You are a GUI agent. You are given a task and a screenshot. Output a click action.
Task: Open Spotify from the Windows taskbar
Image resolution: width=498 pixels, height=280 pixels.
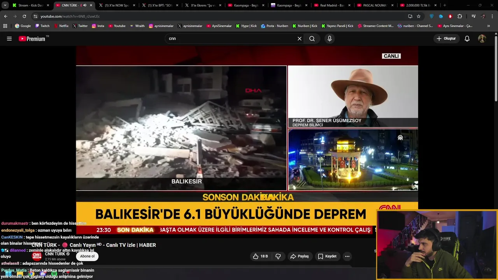pyautogui.click(x=54, y=275)
